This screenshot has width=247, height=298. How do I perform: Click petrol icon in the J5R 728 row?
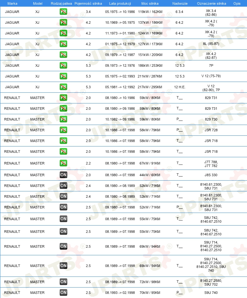tap(63, 130)
